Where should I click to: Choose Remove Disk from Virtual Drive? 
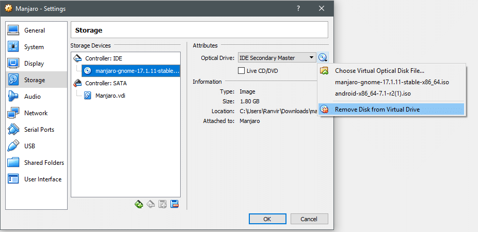pos(391,110)
